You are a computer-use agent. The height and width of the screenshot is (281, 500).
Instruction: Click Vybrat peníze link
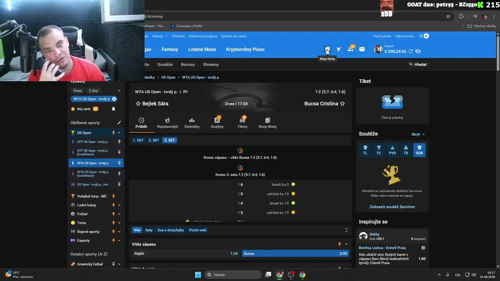pos(405,36)
